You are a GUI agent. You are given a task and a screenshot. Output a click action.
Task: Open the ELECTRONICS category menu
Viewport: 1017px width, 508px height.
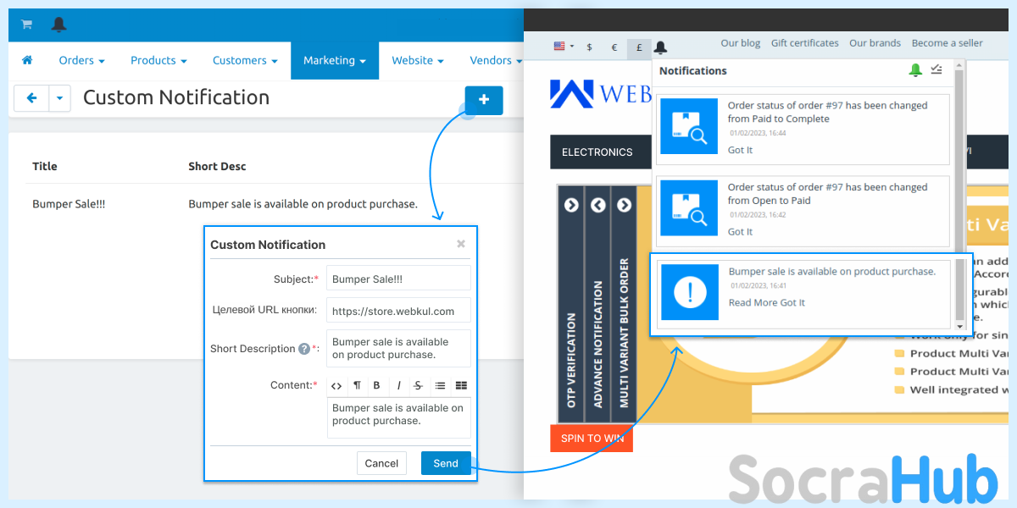(597, 152)
